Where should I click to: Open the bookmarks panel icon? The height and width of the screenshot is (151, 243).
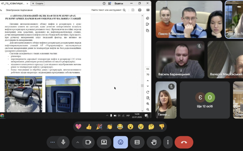pyautogui.click(x=148, y=24)
